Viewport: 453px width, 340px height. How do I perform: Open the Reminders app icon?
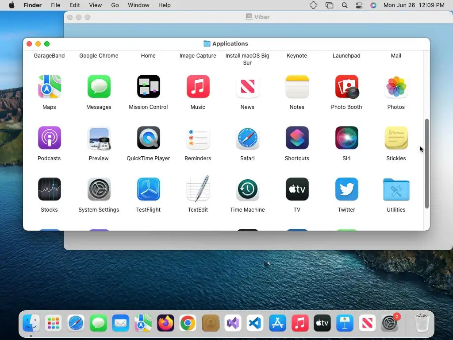[198, 138]
